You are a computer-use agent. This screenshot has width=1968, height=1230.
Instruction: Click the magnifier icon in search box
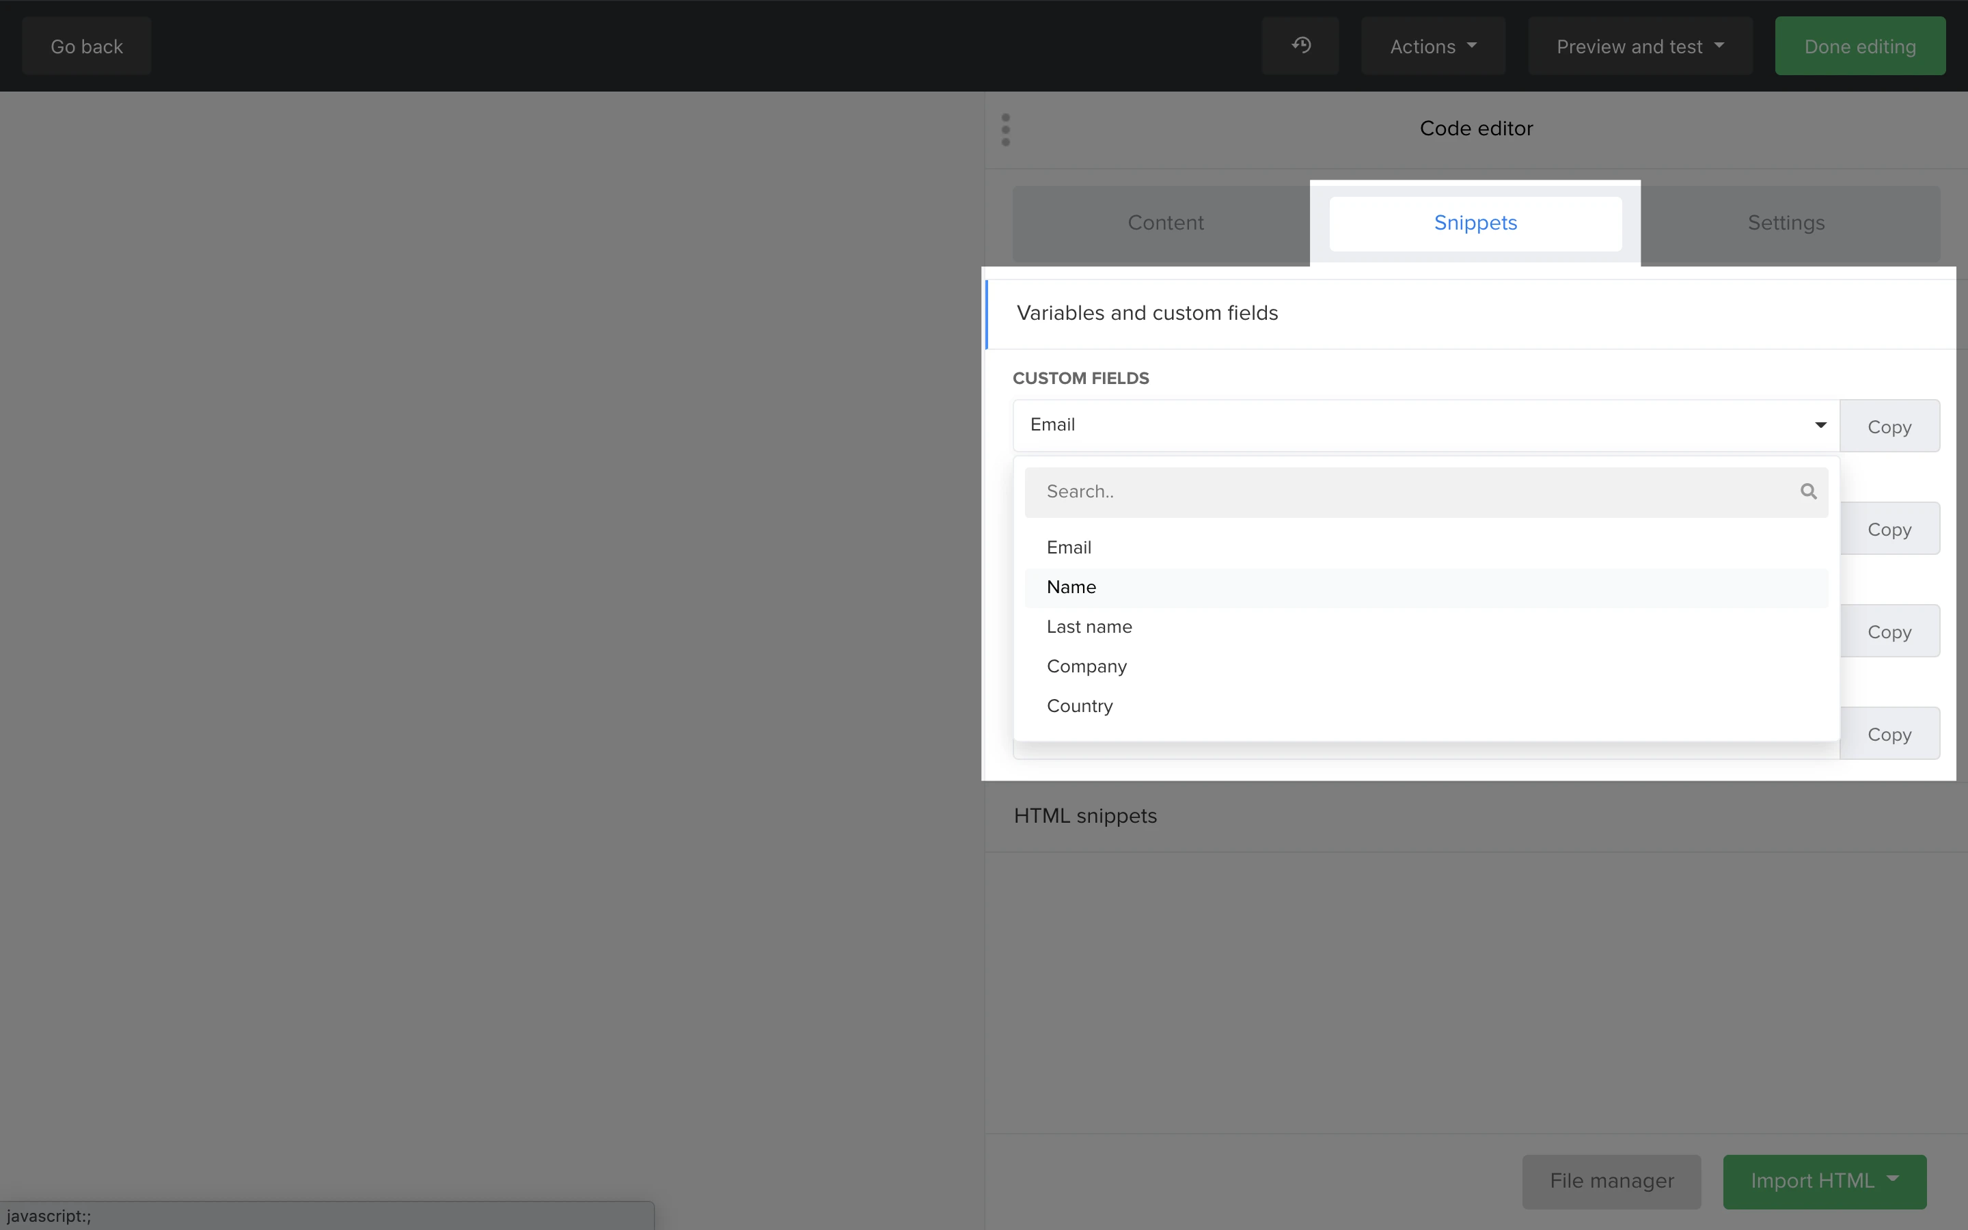[1808, 491]
